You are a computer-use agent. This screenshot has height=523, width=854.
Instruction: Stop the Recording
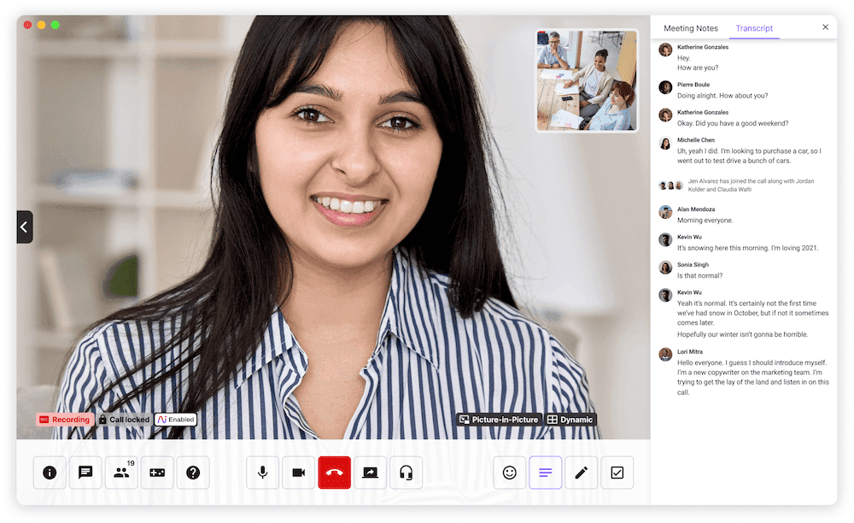pyautogui.click(x=65, y=419)
